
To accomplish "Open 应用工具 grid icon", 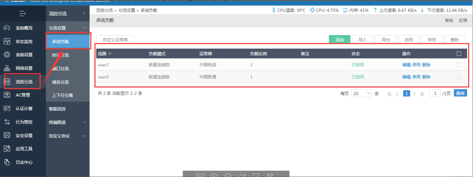I will click(x=7, y=149).
